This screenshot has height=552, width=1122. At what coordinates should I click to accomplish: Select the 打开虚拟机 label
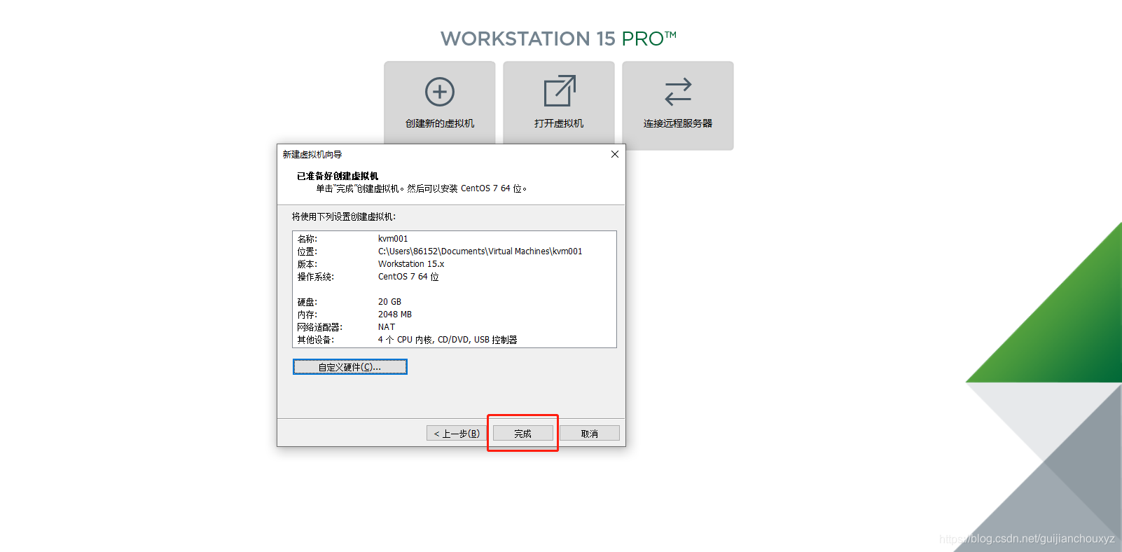[x=559, y=123]
